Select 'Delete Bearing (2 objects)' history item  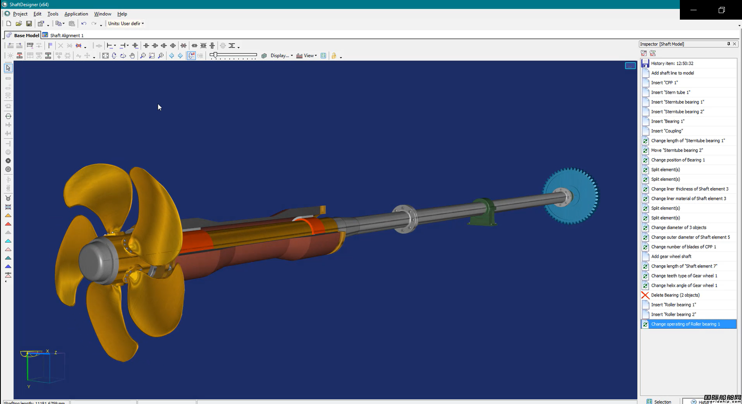click(x=675, y=295)
